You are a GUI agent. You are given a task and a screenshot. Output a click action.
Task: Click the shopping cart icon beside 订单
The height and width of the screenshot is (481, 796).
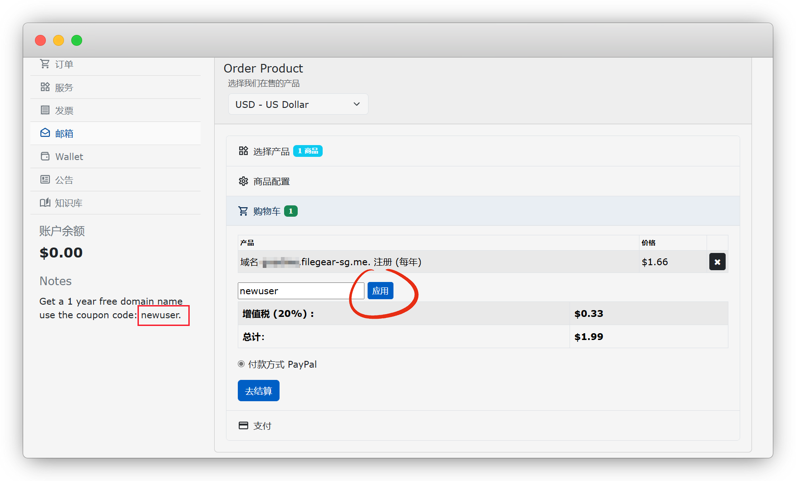tap(44, 64)
